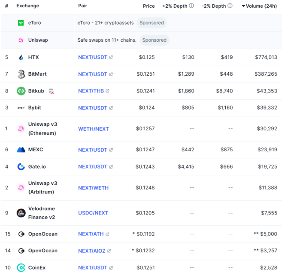Open external link icon for HTX NEXT/USDT

pos(111,57)
